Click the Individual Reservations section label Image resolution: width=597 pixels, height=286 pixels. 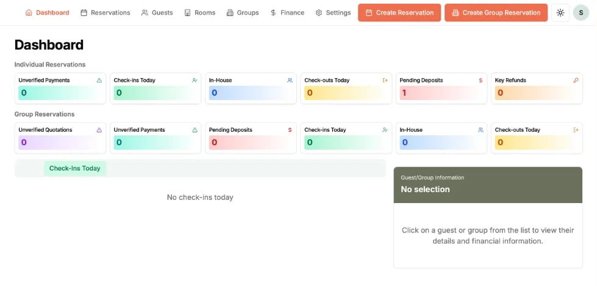(50, 65)
